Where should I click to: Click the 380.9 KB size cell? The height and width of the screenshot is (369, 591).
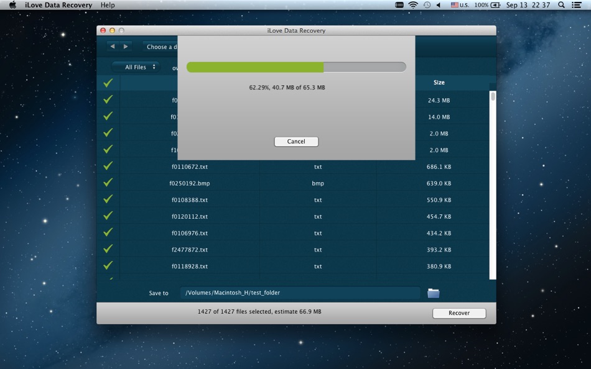click(439, 266)
